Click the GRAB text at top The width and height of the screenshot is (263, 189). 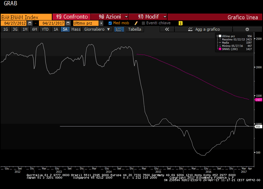pyautogui.click(x=10, y=3)
